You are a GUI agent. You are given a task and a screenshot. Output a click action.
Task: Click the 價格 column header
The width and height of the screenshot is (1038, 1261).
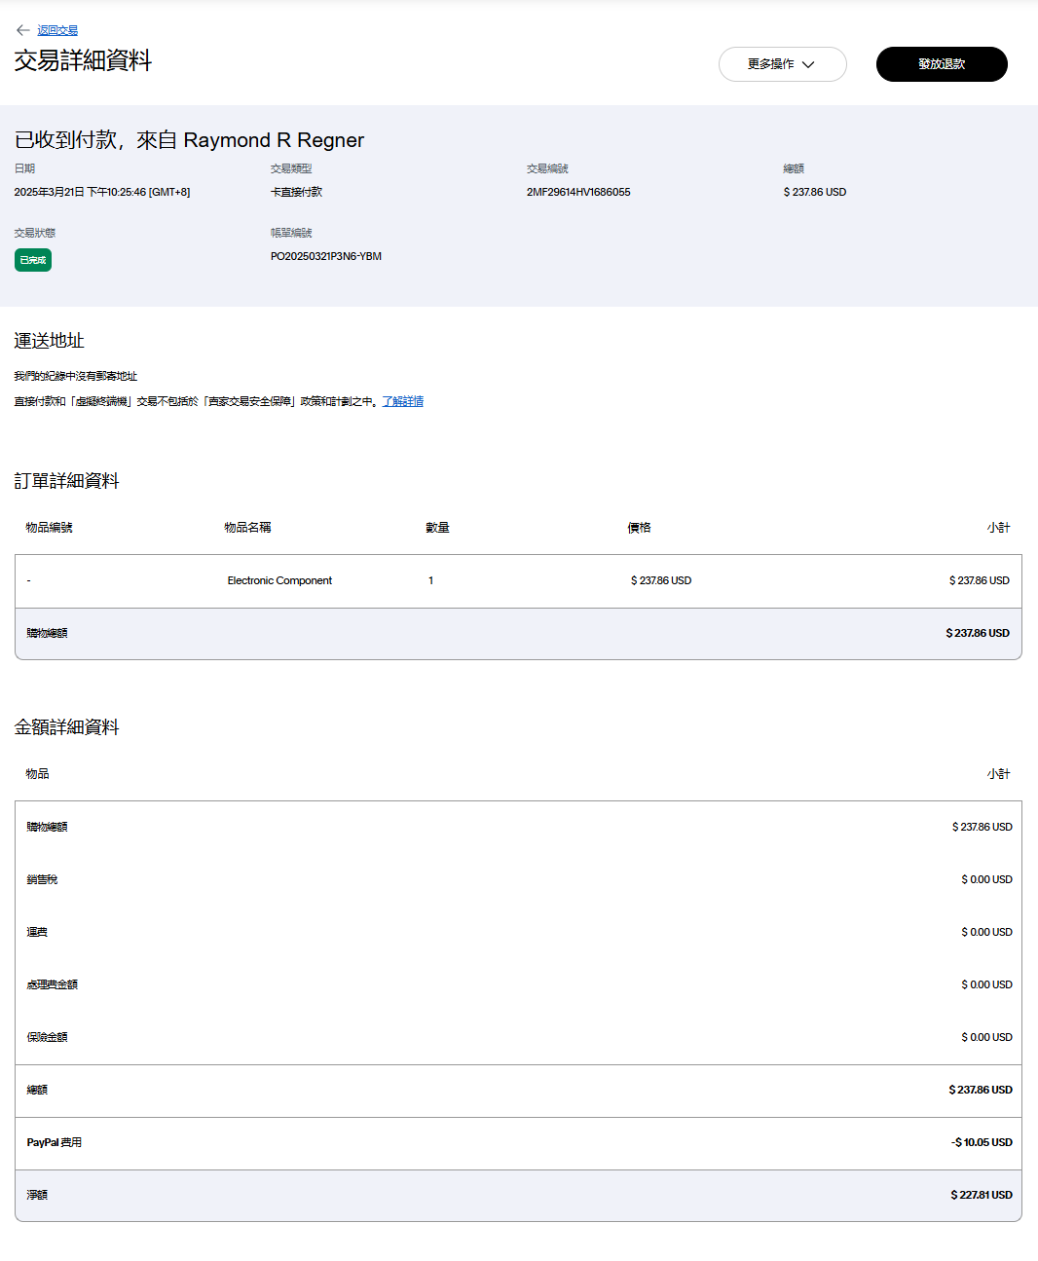point(639,528)
